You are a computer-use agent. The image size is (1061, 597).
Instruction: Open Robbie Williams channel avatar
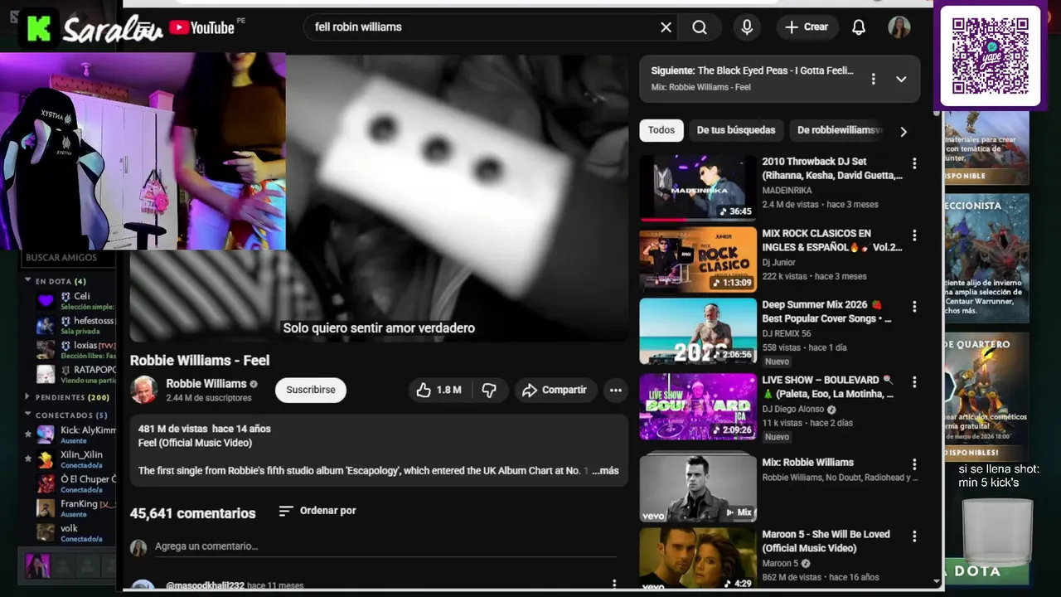pos(144,390)
